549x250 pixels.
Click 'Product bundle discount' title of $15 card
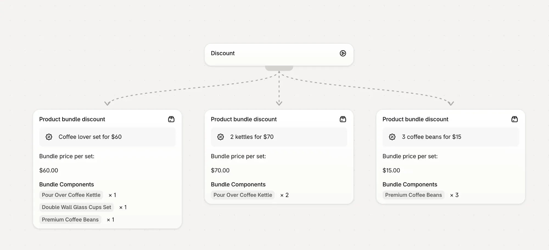click(415, 119)
